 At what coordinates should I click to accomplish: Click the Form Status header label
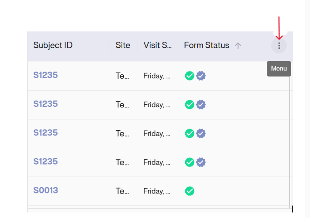tap(206, 45)
